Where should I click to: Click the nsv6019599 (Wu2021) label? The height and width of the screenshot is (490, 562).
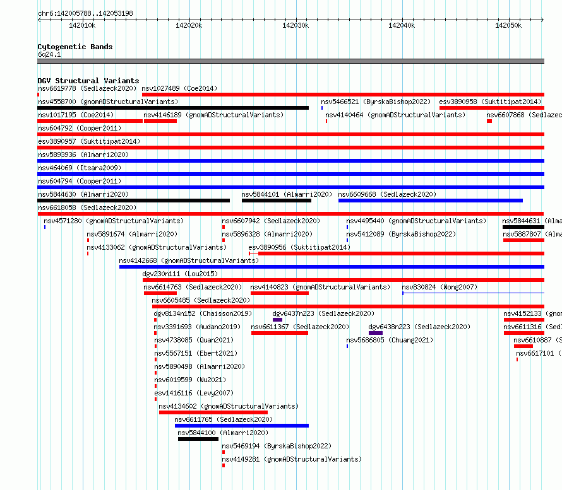click(190, 380)
